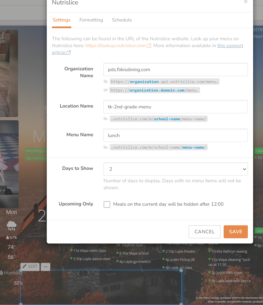Click the Location Name input showing tk-2nd-grade-menu
The height and width of the screenshot is (305, 263).
(175, 107)
